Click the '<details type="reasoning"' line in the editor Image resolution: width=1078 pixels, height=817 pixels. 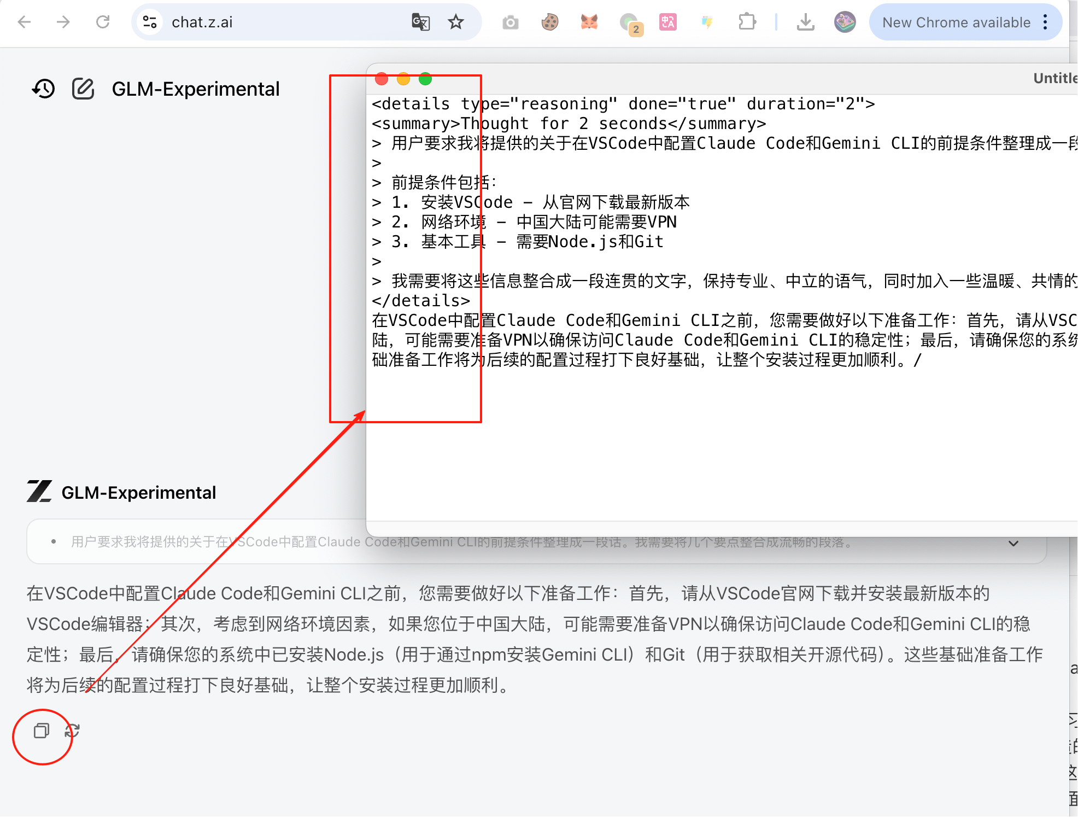click(623, 104)
